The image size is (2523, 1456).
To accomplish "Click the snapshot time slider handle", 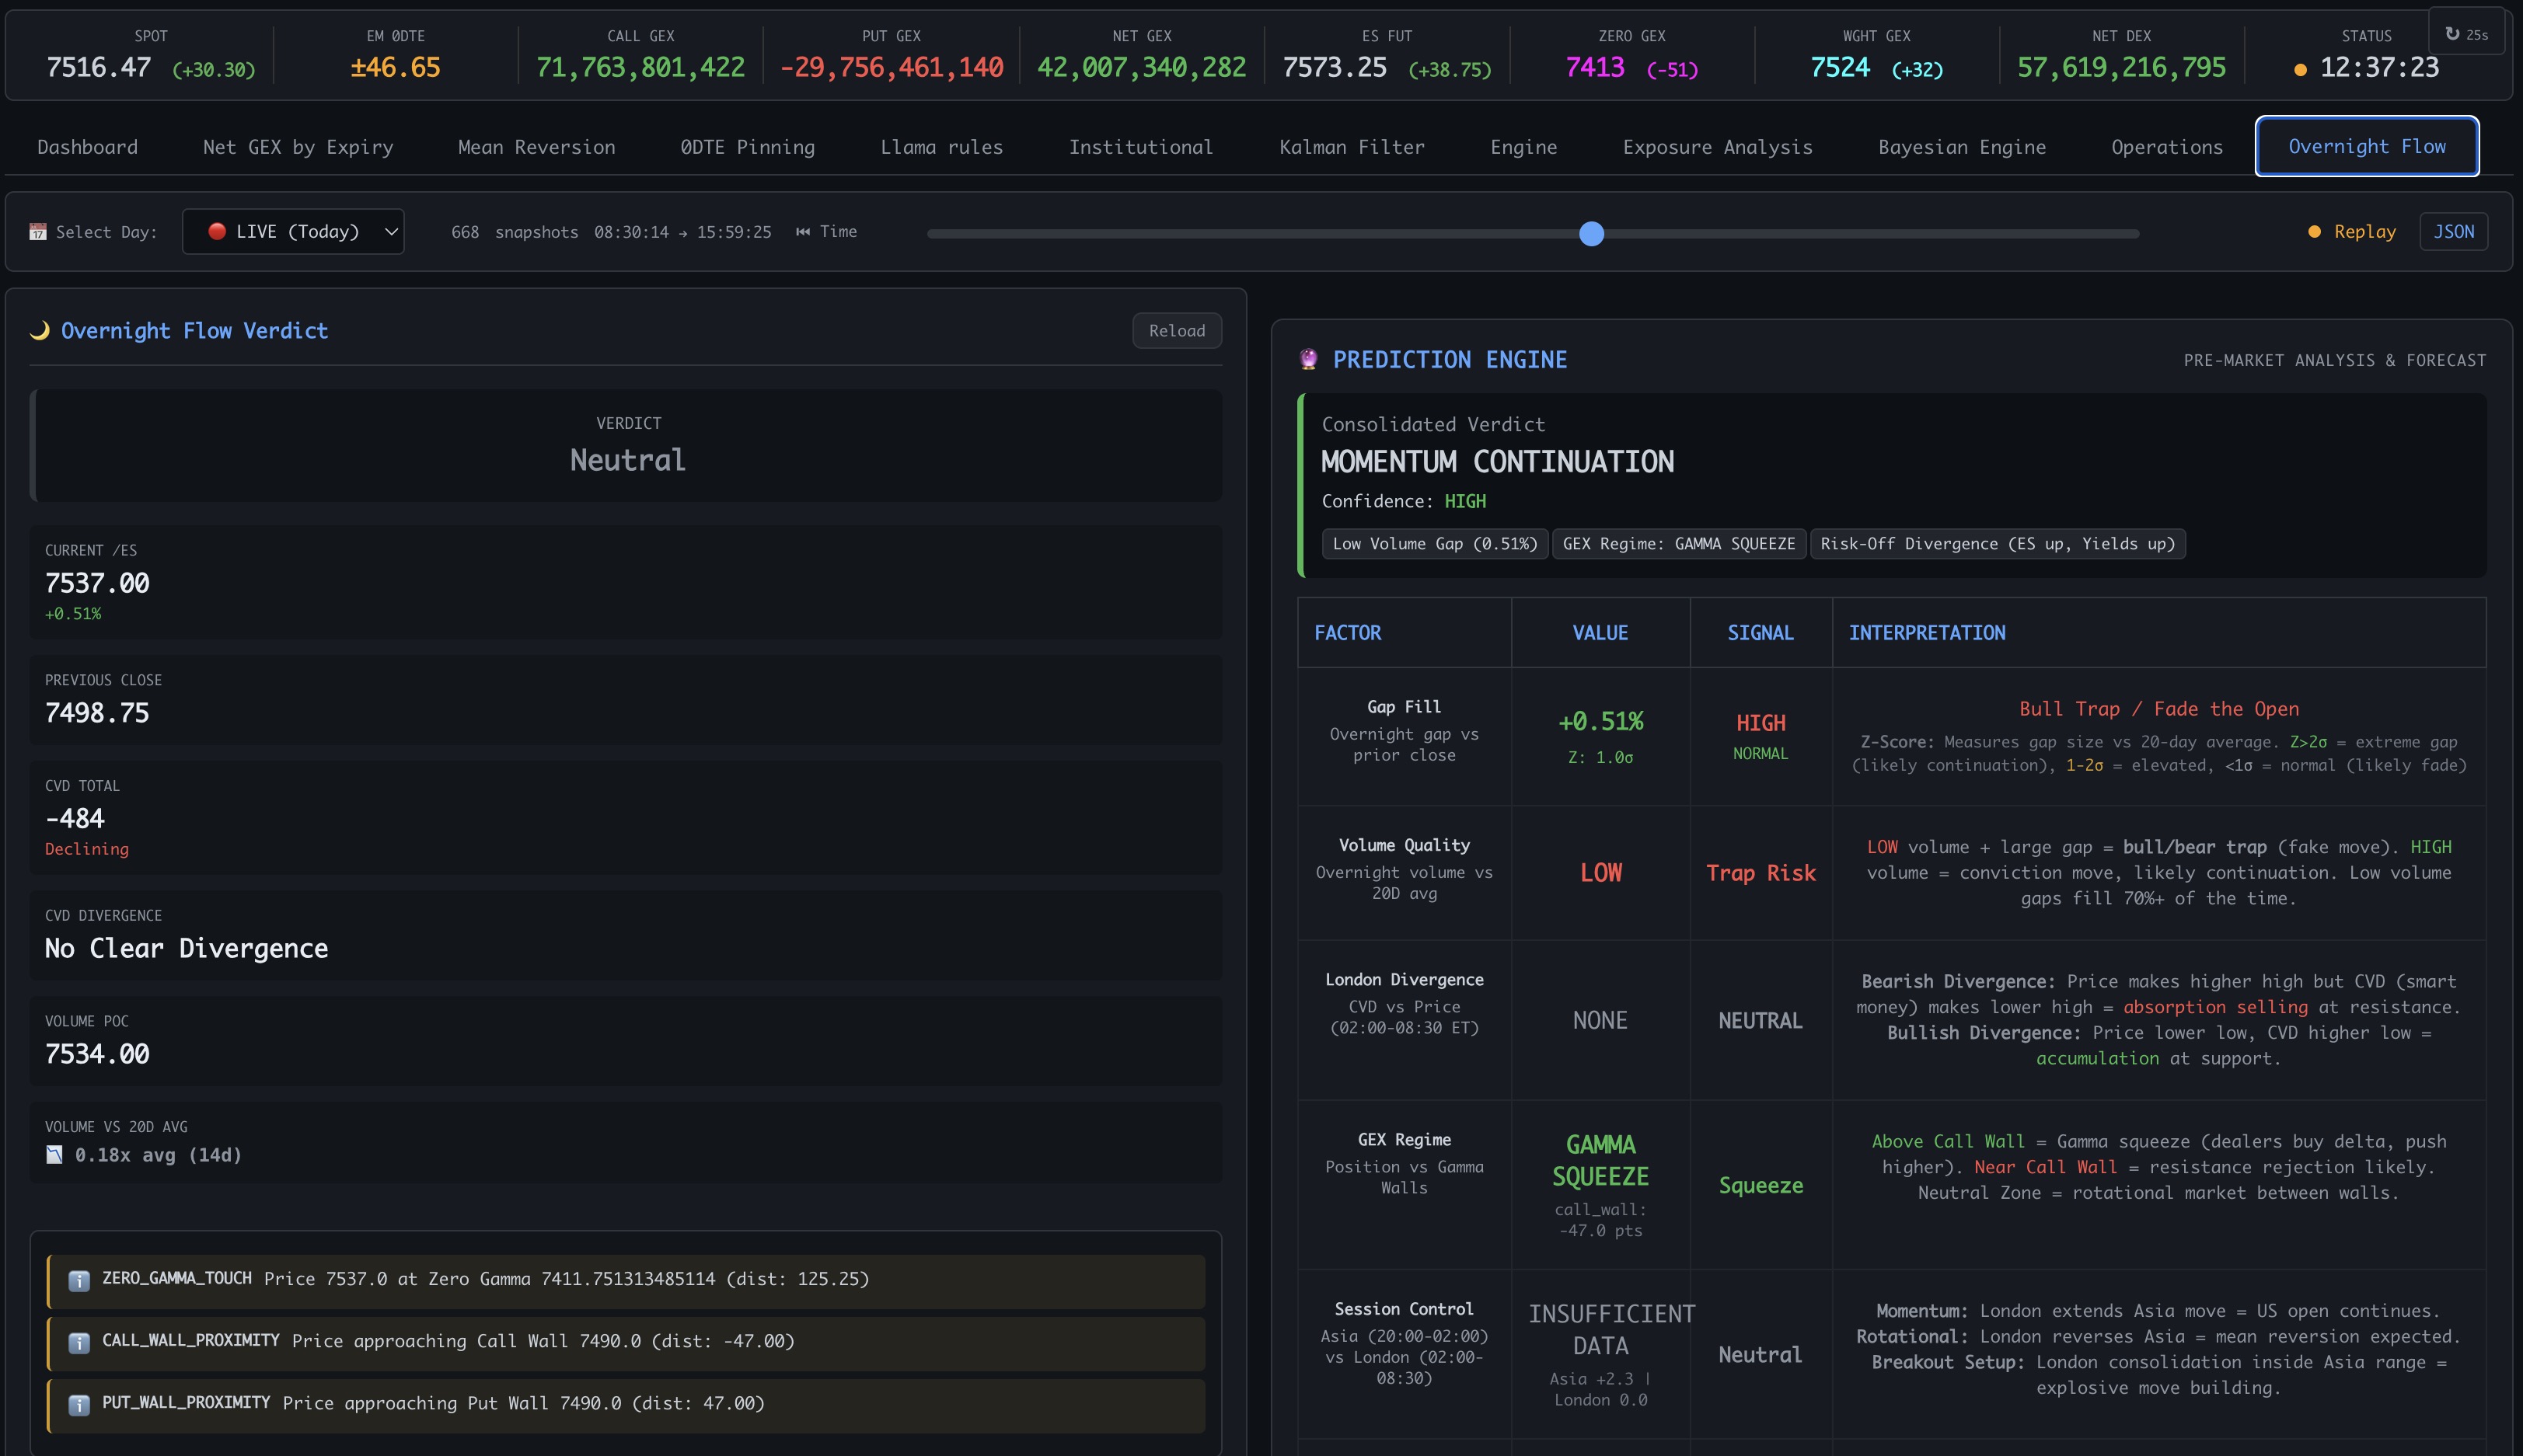I will tap(1590, 234).
